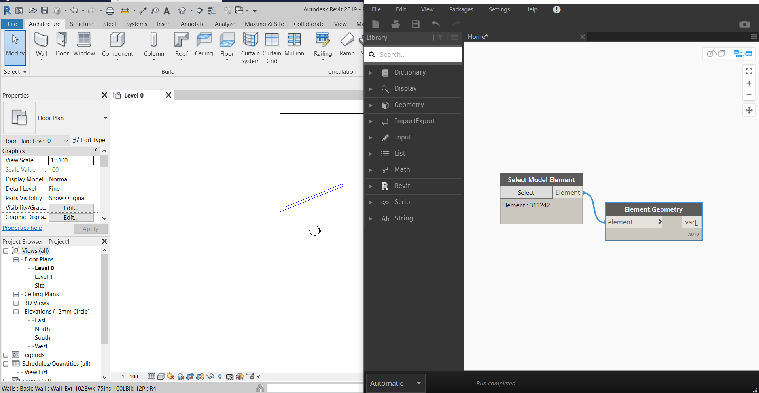The image size is (759, 393).
Task: Toggle Temporary View Properties in Revit view bar
Action: [230, 376]
